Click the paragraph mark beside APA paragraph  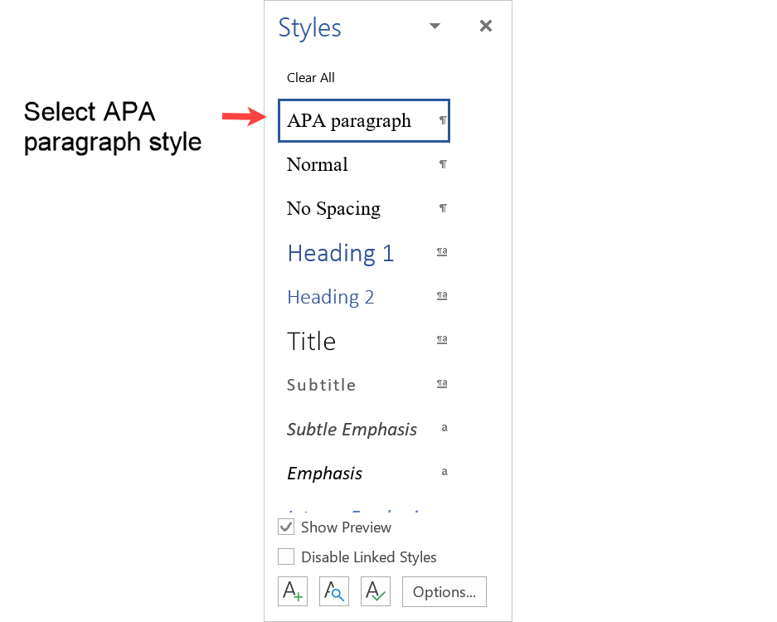click(443, 120)
